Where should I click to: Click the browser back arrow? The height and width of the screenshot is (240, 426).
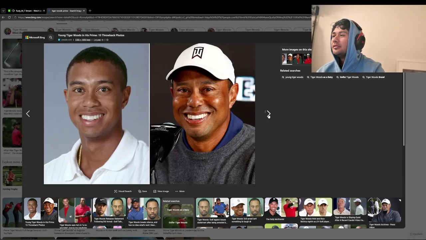[3, 17]
